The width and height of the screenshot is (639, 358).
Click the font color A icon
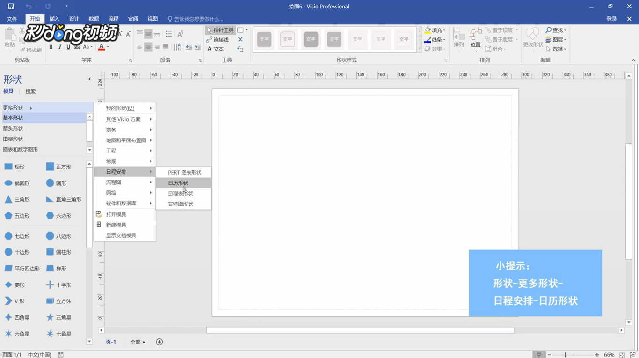pos(102,47)
